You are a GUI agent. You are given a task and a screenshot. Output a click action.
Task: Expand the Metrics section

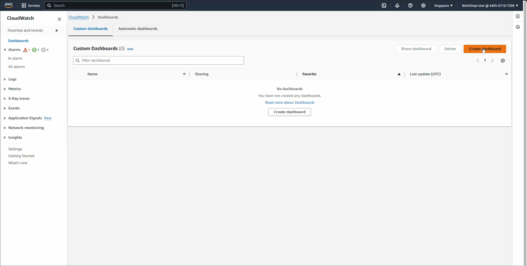pos(5,89)
